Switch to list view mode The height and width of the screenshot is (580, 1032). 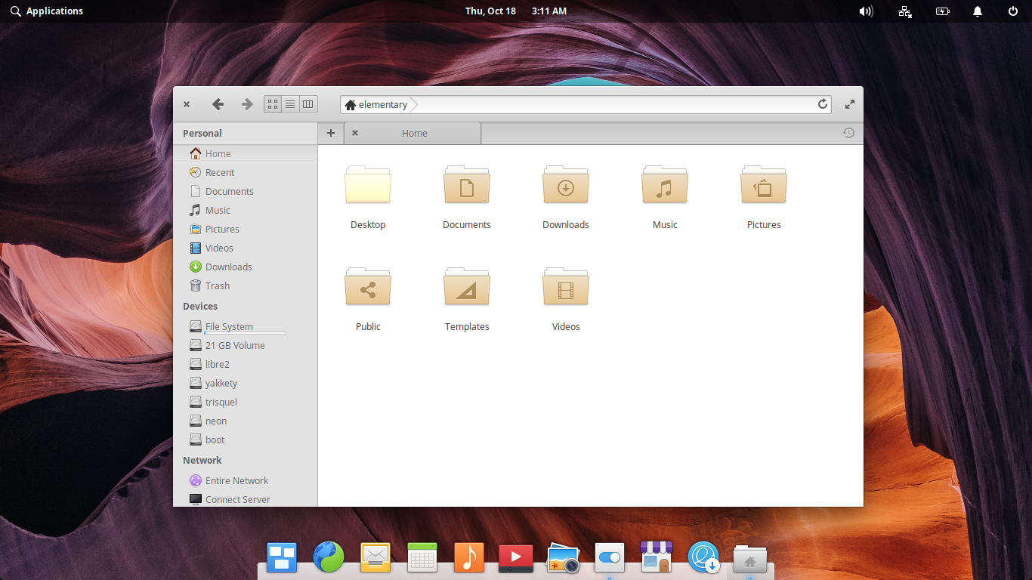tap(290, 104)
